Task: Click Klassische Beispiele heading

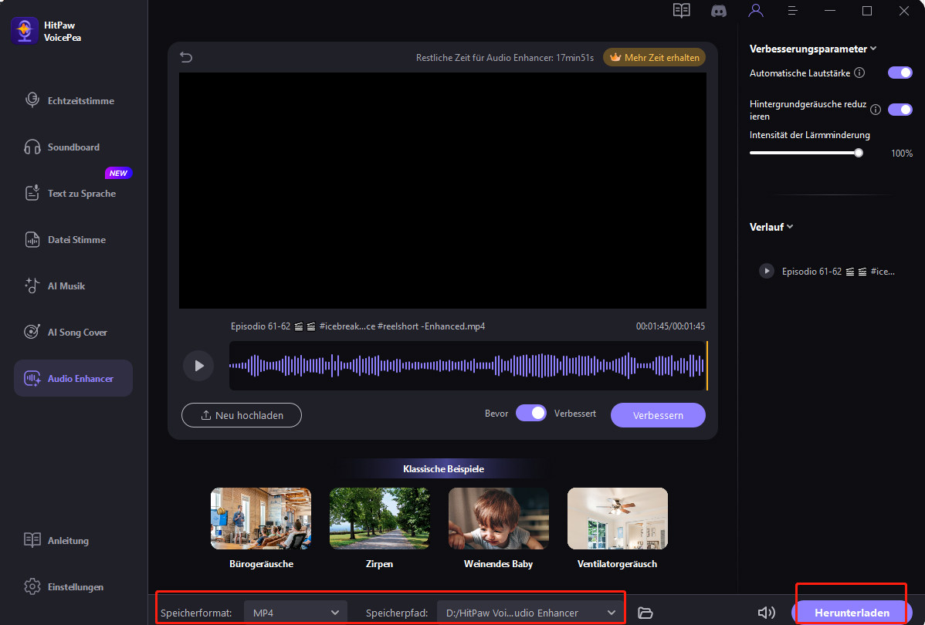Action: pos(444,469)
